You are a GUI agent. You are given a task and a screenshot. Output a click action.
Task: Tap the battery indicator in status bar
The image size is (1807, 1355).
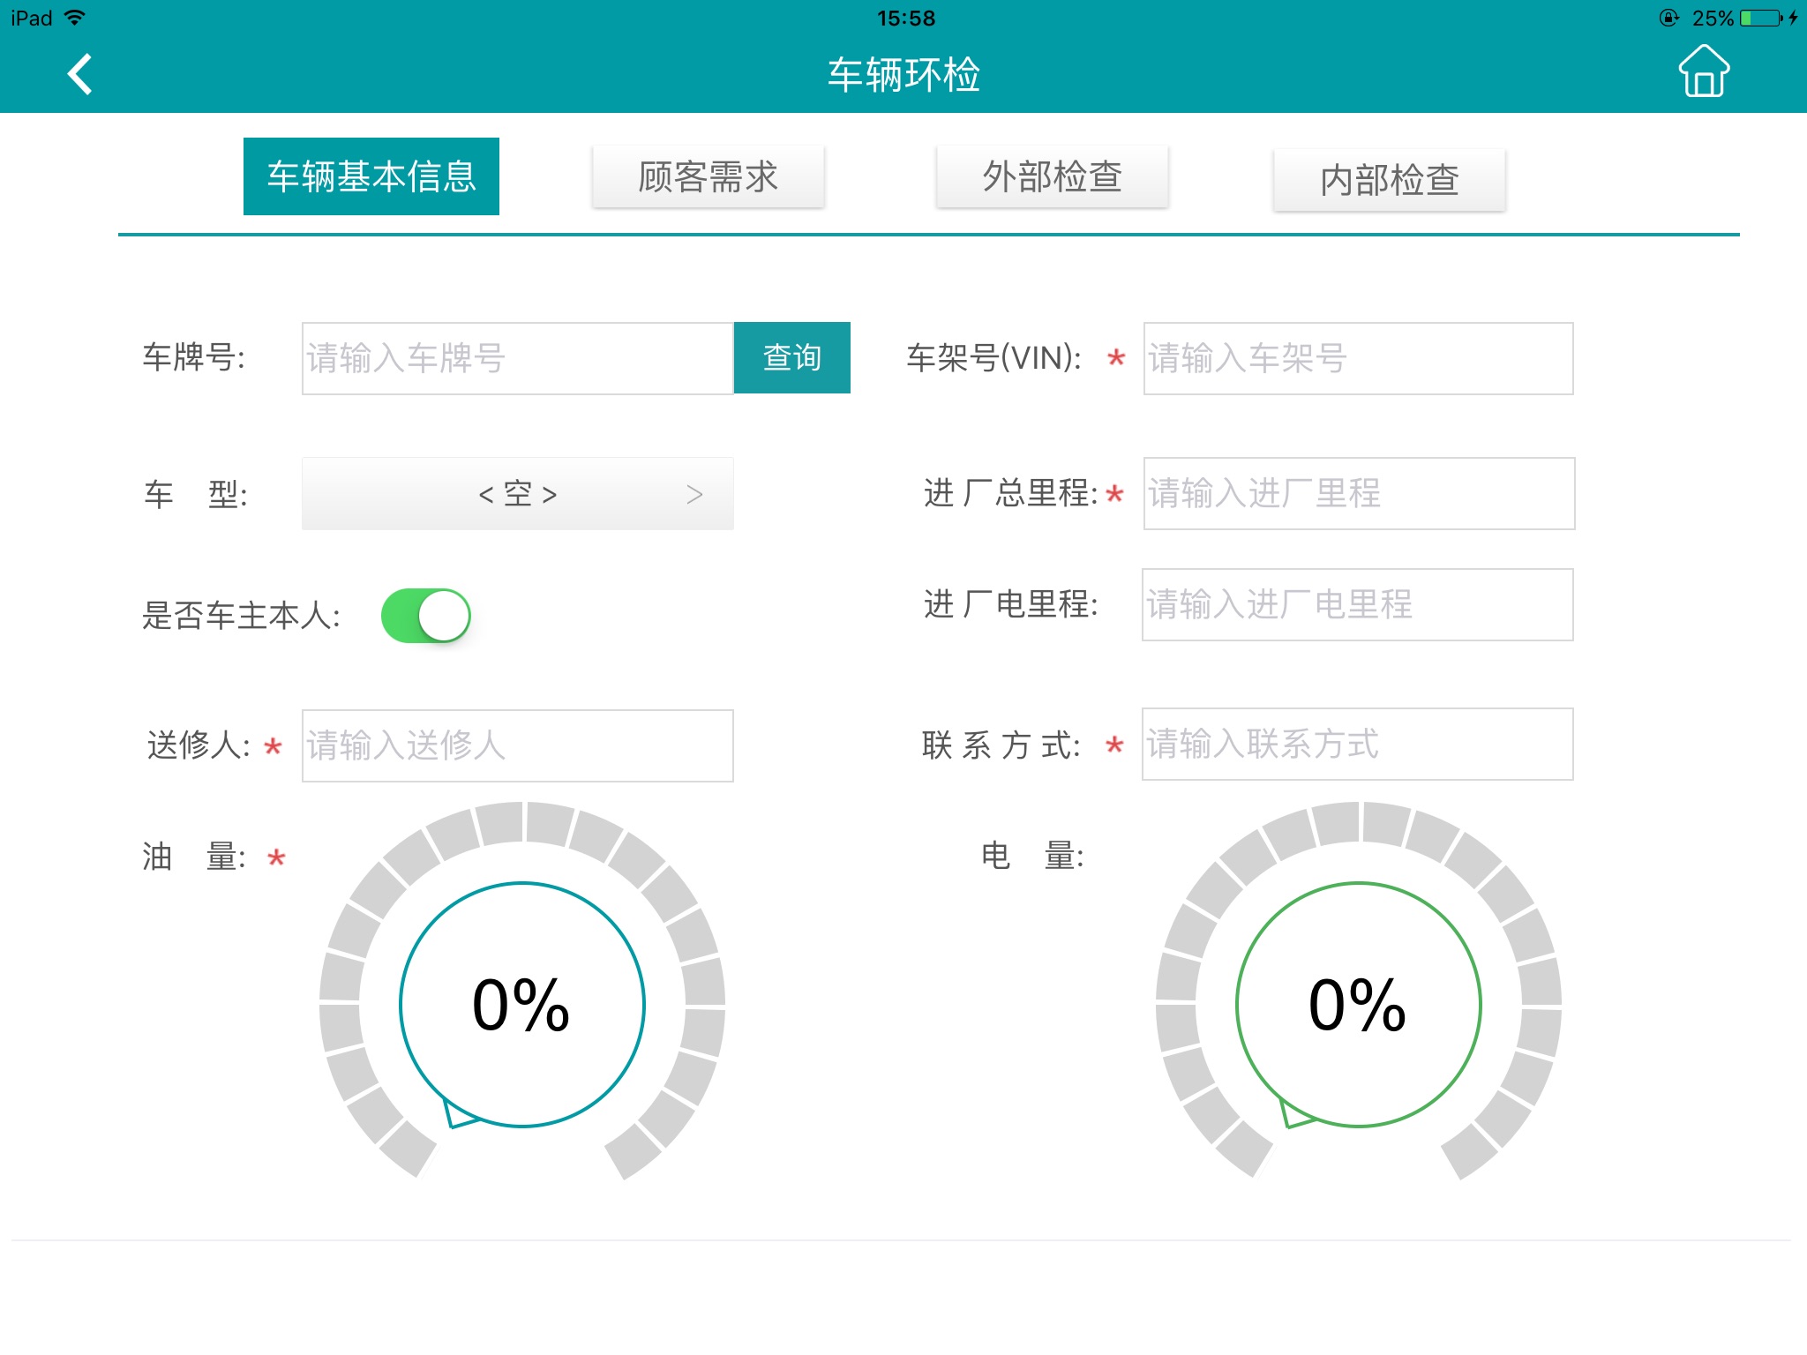click(1762, 18)
